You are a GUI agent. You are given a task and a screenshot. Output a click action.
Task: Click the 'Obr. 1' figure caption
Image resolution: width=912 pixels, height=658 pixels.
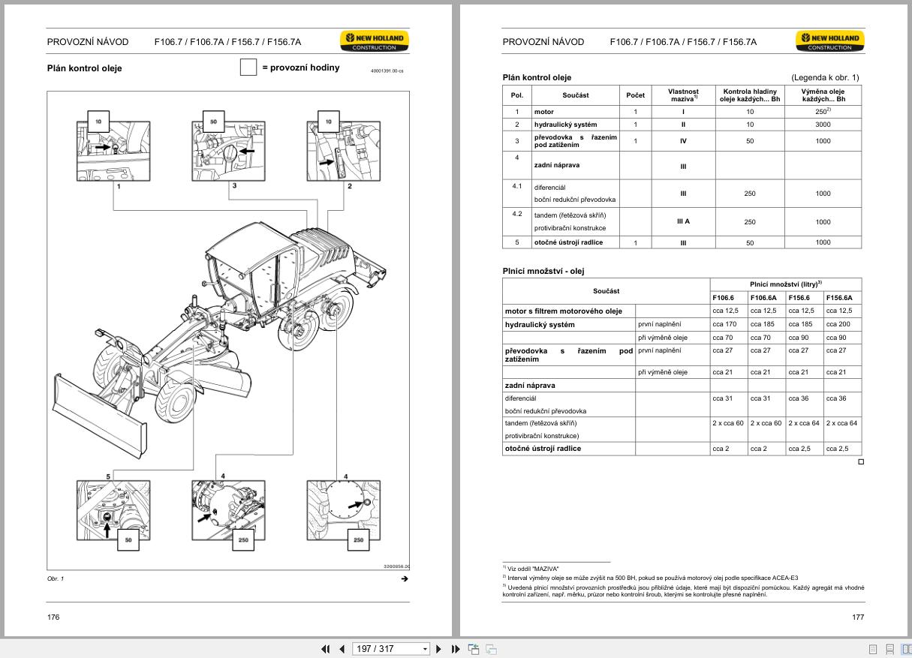click(x=56, y=578)
